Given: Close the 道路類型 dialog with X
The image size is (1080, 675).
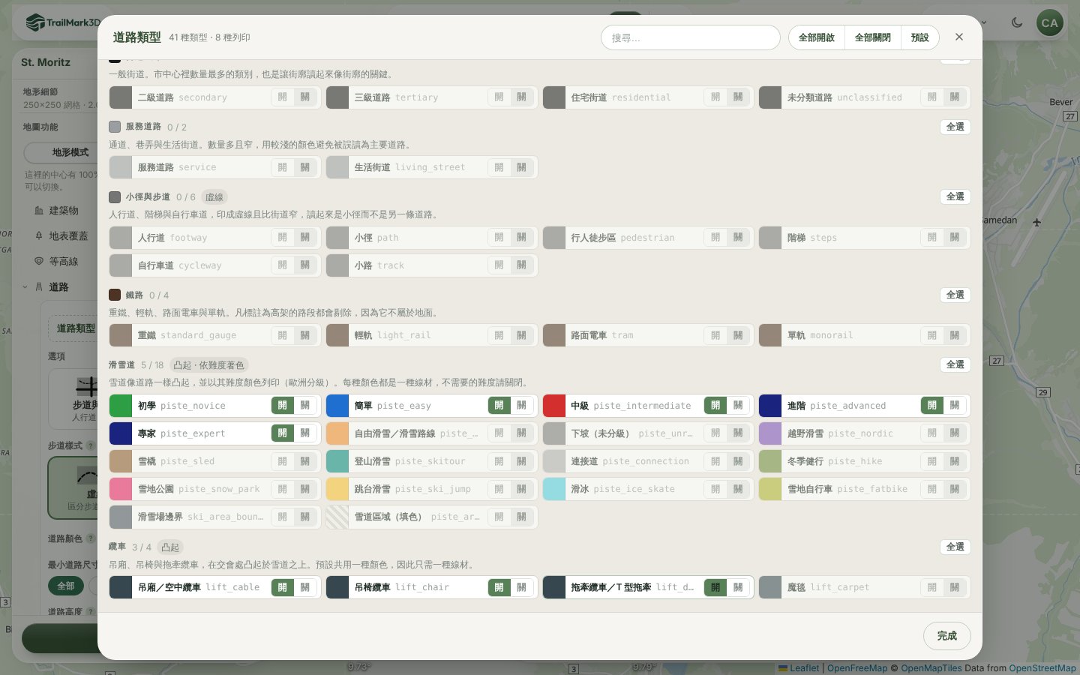Looking at the screenshot, I should [x=958, y=37].
